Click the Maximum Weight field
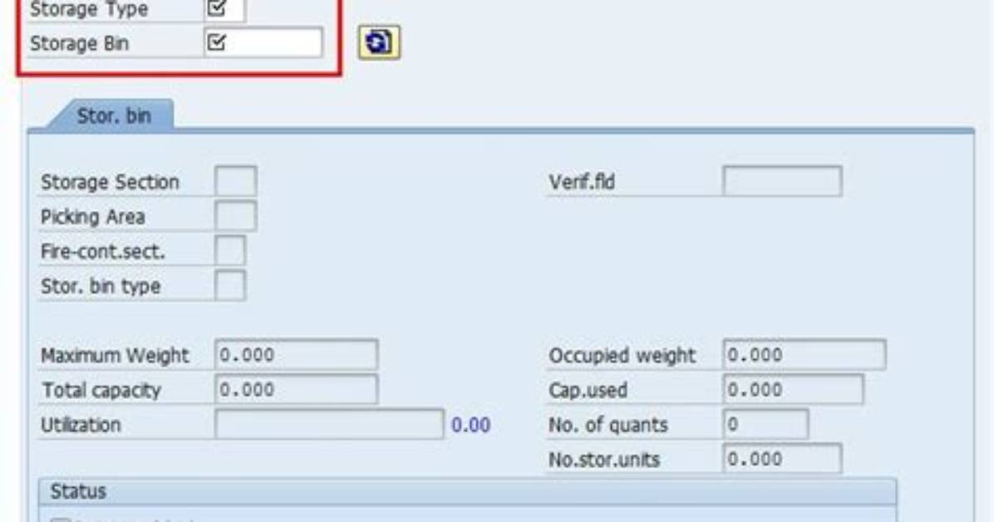994x522 pixels. coord(297,355)
